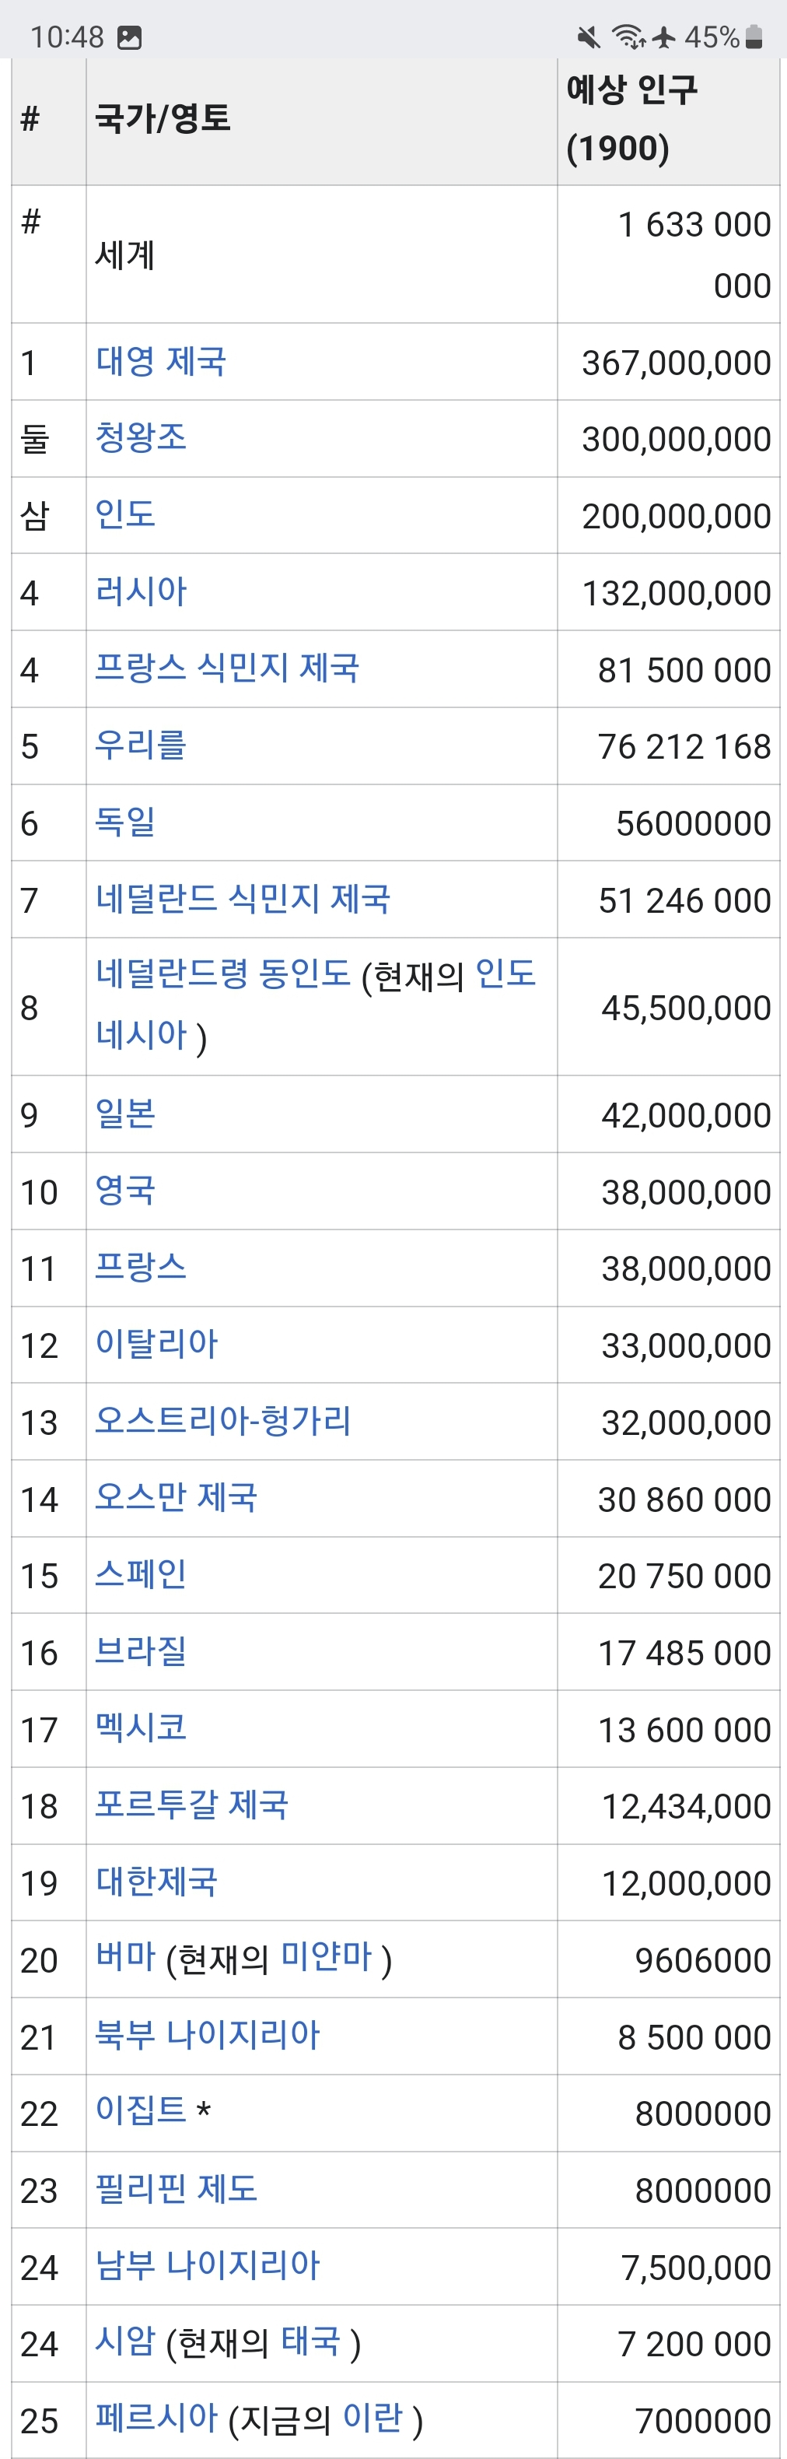Select the 독일 link
Screen dimensions: 787x2459
(x=125, y=821)
